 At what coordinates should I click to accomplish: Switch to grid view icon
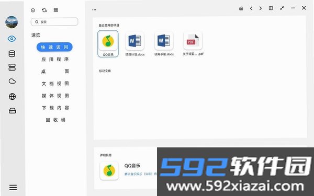(55, 10)
